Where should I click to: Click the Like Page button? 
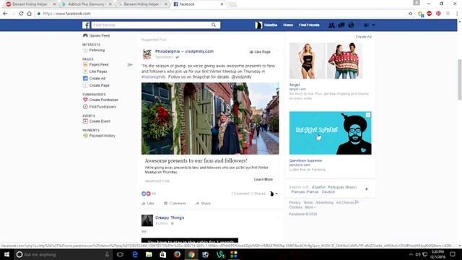[x=260, y=52]
